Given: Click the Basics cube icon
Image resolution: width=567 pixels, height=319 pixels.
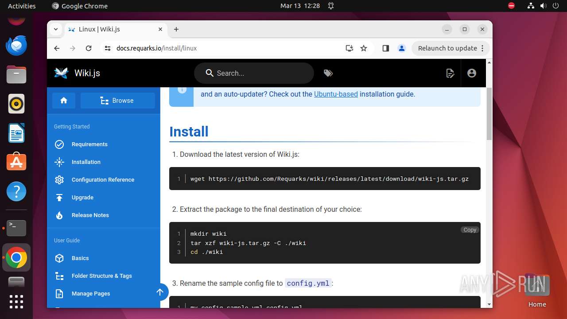Looking at the screenshot, I should click(59, 258).
